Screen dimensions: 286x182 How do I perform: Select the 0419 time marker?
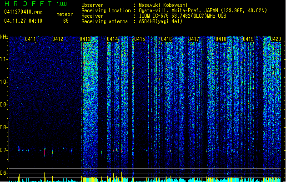coord(248,39)
